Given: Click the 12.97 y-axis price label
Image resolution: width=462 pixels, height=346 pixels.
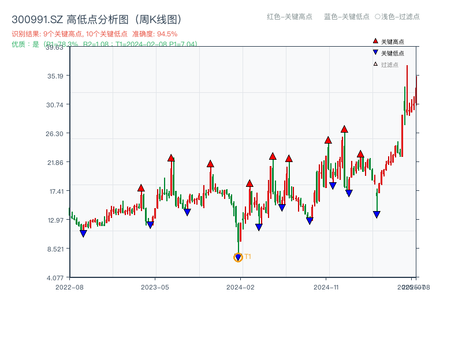Looking at the screenshot, I should [x=55, y=220].
